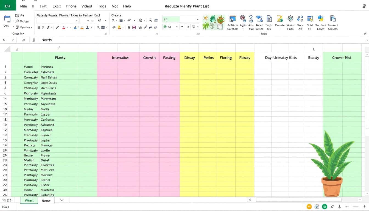Open the Fiilt ribbon tab
Viewport: 369px width, 211px height.
click(x=43, y=6)
